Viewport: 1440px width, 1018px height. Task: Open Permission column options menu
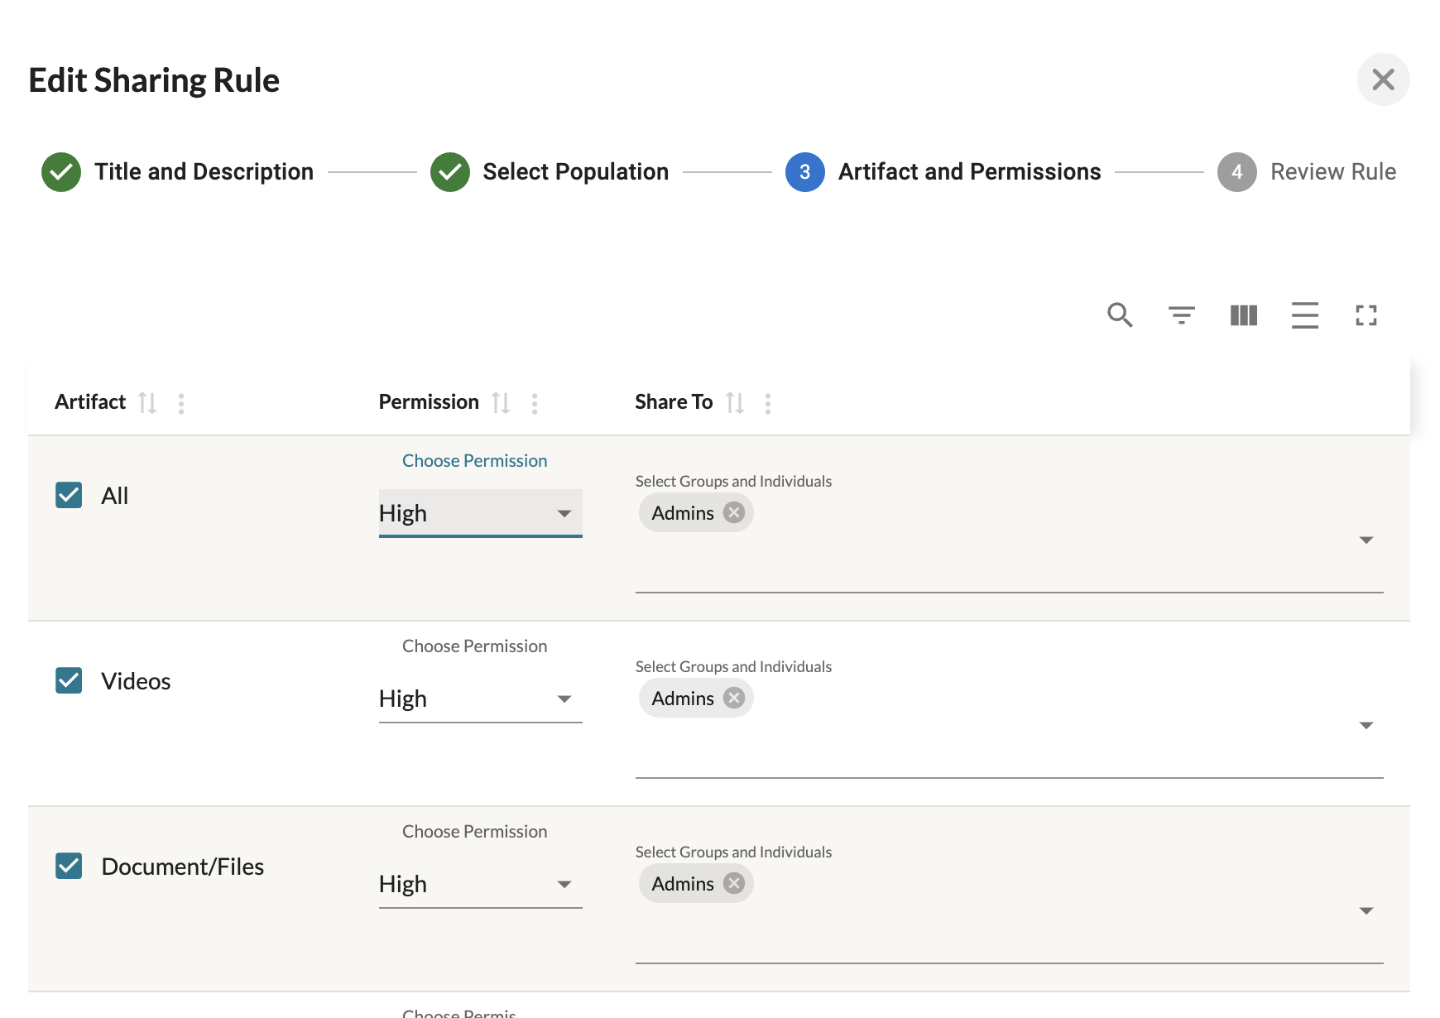pos(535,403)
